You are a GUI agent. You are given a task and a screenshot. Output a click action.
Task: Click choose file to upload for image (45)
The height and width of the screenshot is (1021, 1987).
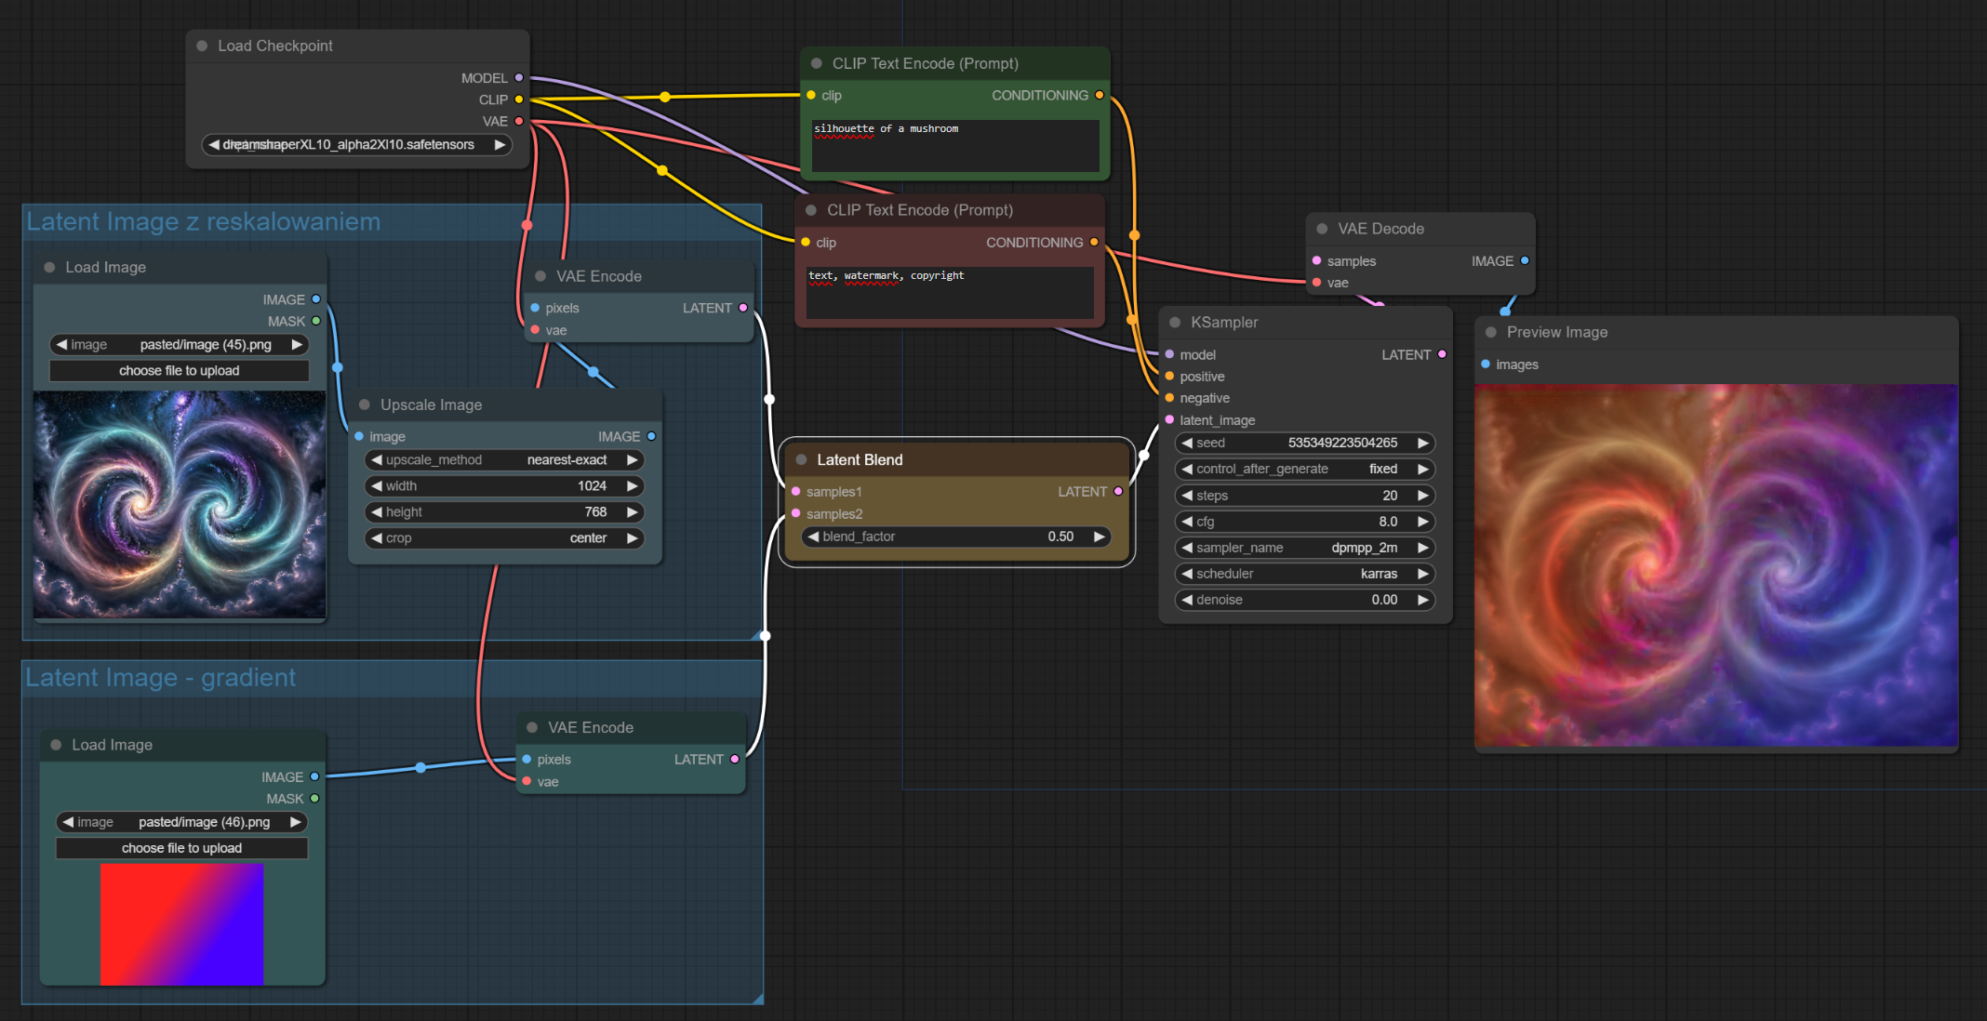pos(180,371)
